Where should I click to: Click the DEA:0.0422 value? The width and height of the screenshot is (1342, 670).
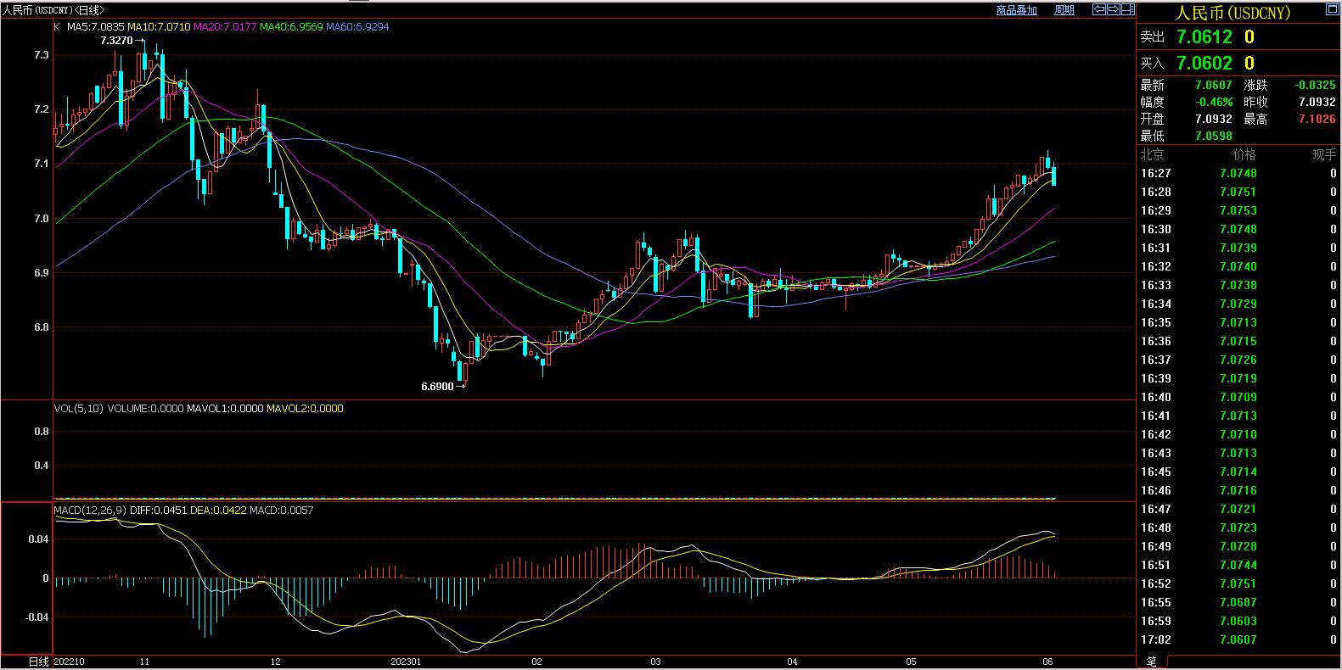click(x=217, y=510)
